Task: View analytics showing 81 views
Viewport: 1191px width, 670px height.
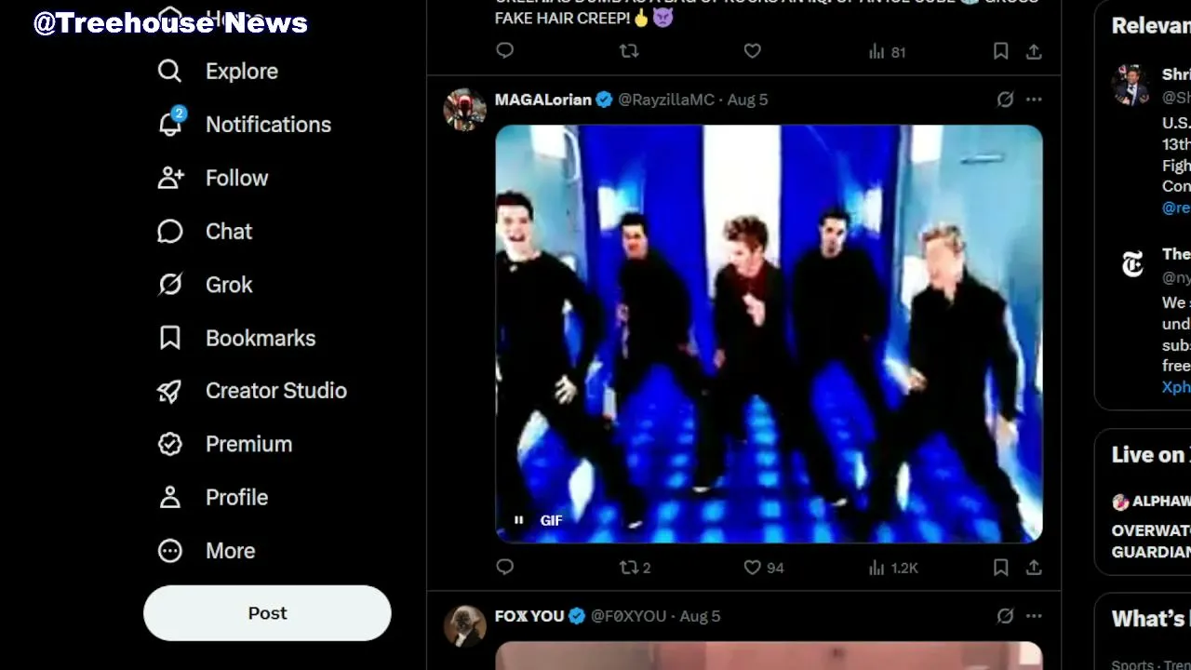Action: coord(887,52)
